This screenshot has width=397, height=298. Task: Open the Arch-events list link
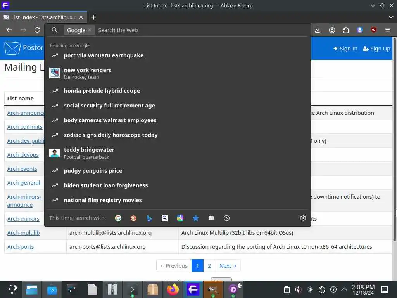(x=22, y=168)
